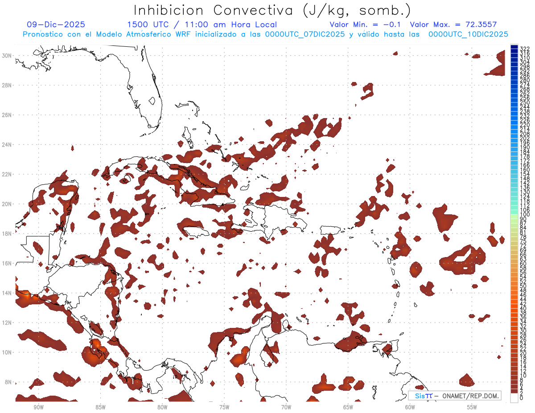Click the "16N" latitude label
Screen dimensions: 535x413
pos(7,263)
